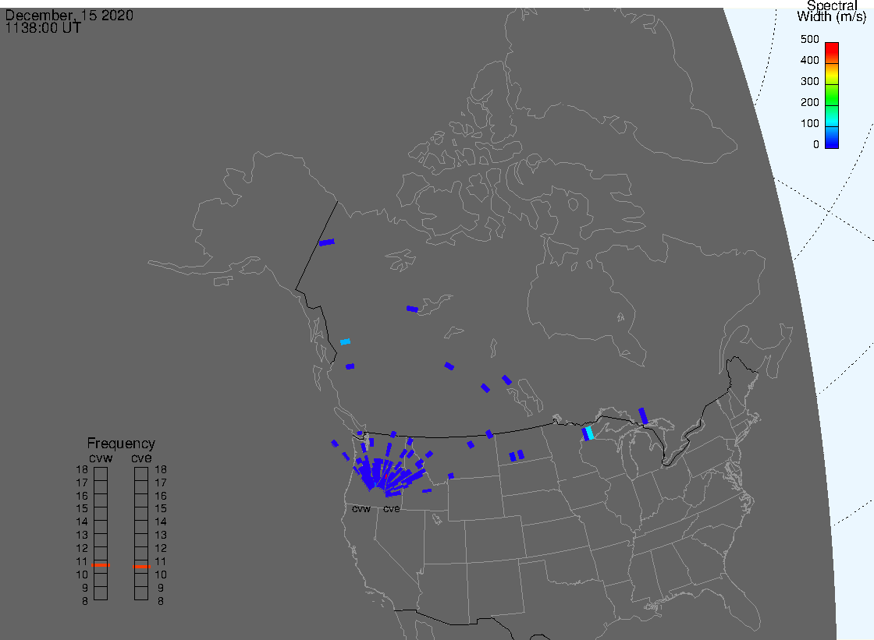Click the Spectral Width (m/s) legend title

tap(832, 11)
